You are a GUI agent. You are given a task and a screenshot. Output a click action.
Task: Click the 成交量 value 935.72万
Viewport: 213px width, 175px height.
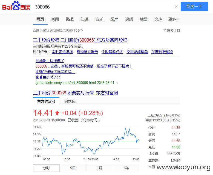click(173, 154)
